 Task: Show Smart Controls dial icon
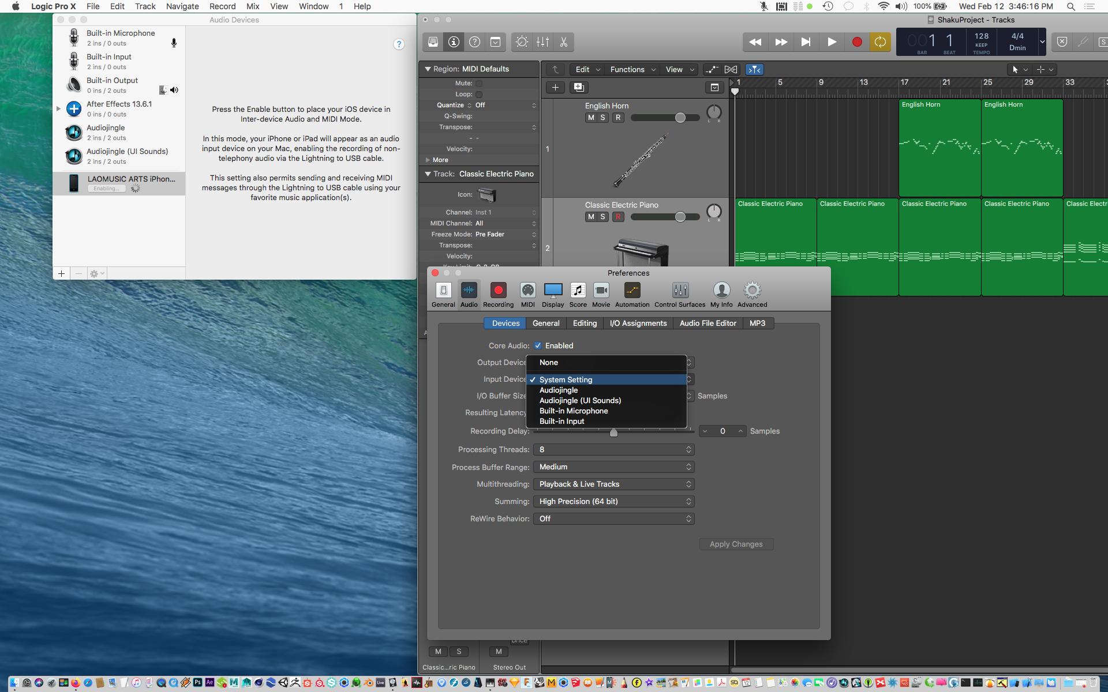pyautogui.click(x=522, y=42)
